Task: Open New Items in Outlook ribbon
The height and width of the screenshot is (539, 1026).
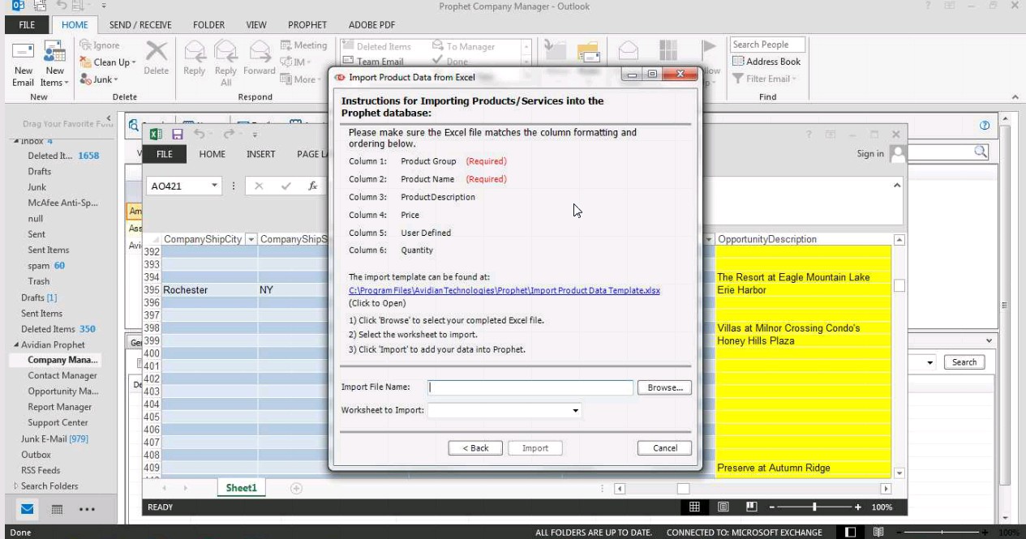Action: (x=54, y=63)
